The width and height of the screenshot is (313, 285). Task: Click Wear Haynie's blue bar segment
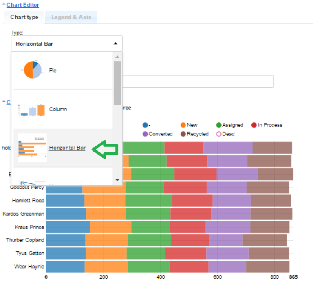(x=66, y=267)
